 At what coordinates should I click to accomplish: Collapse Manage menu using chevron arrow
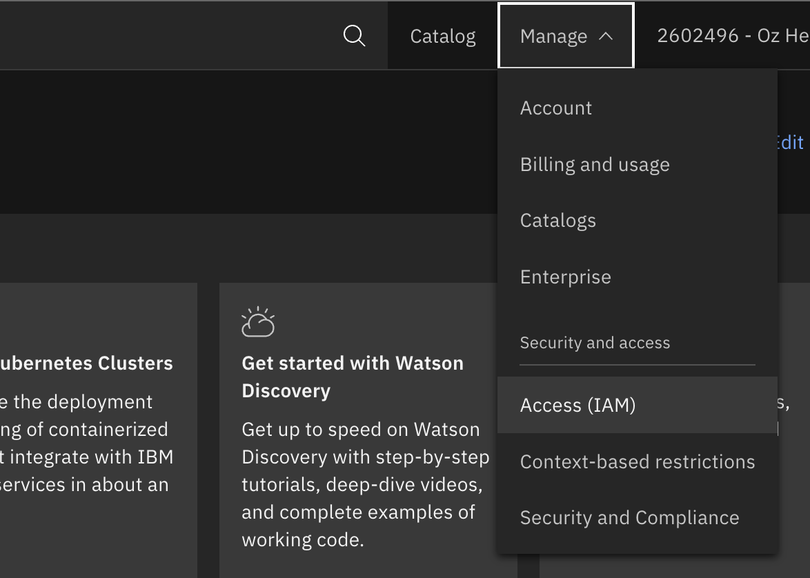pyautogui.click(x=606, y=37)
